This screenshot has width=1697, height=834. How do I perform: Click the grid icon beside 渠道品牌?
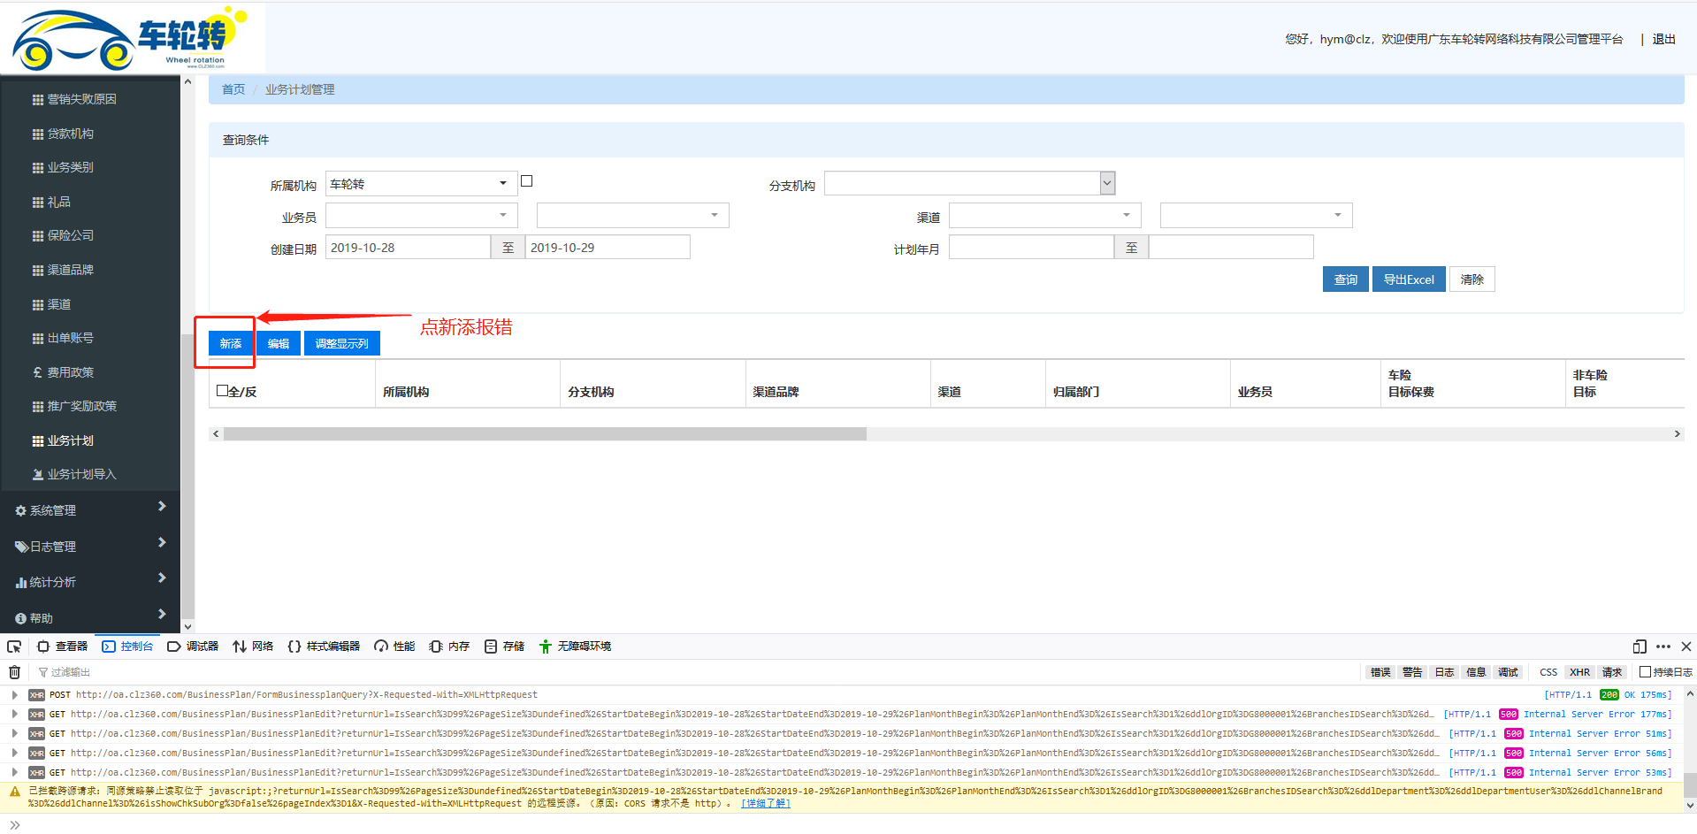click(38, 271)
